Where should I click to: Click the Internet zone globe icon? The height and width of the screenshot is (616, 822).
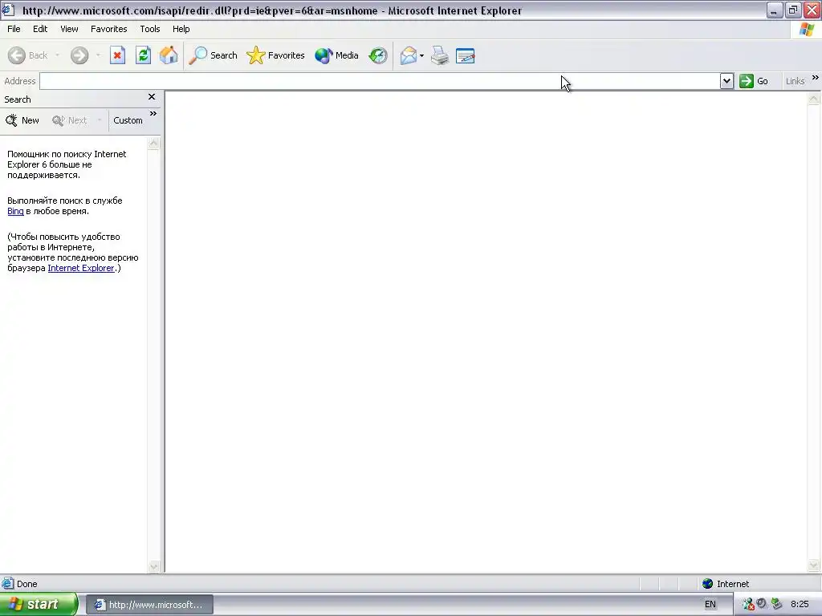(x=708, y=584)
